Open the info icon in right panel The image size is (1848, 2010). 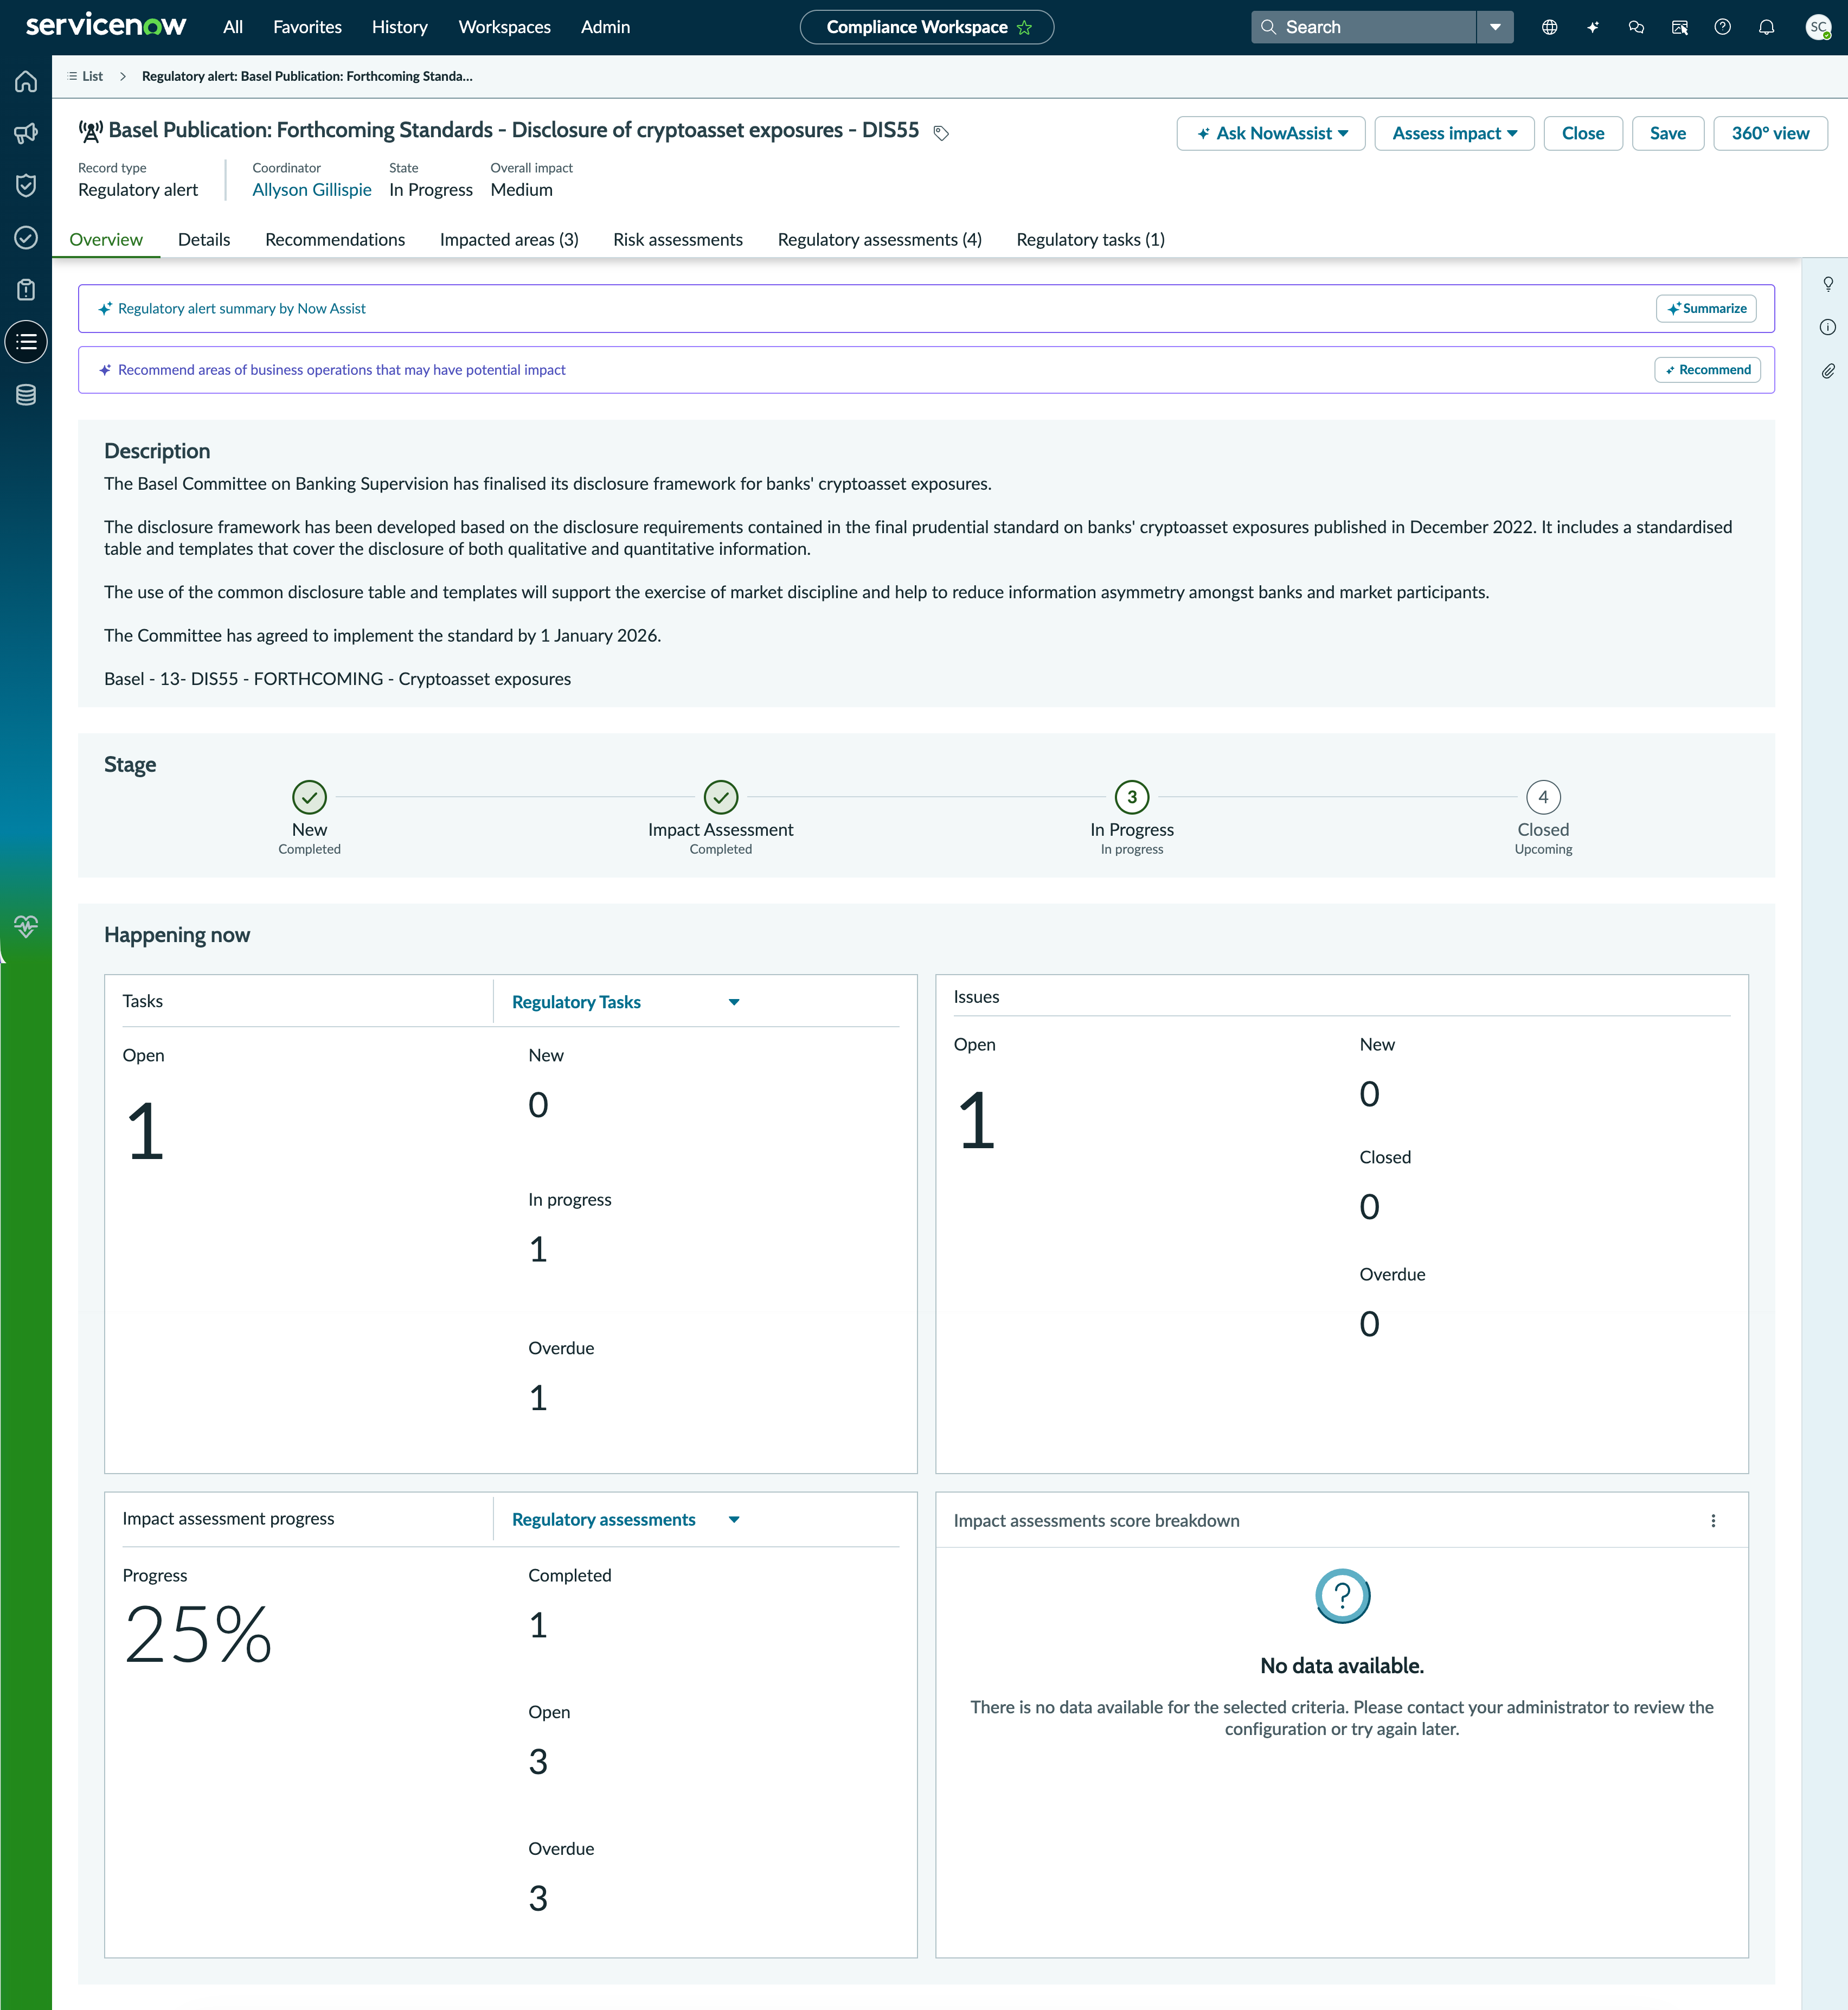coord(1827,327)
